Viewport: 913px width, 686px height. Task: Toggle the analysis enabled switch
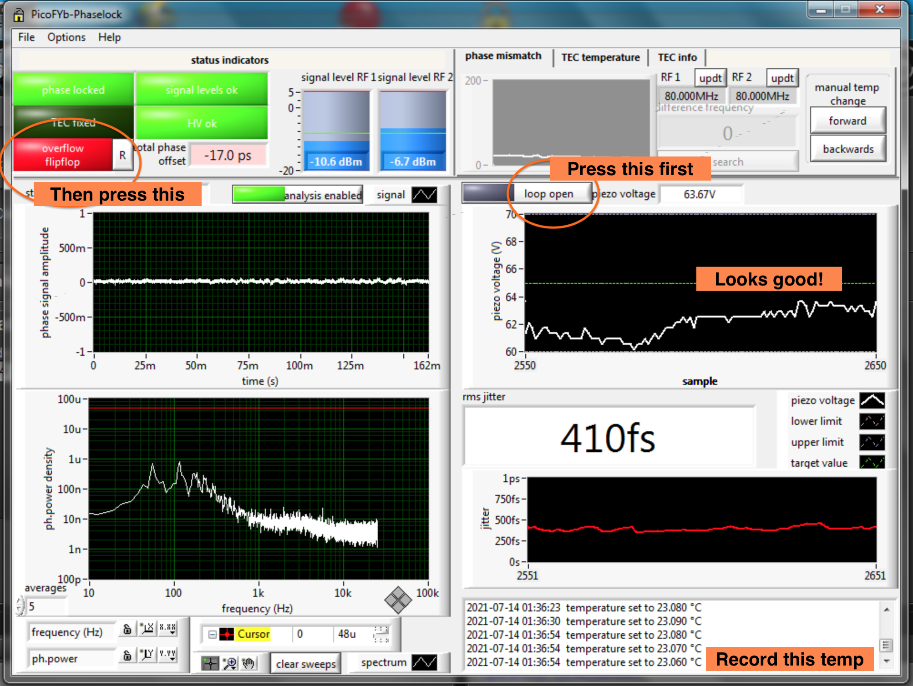297,195
